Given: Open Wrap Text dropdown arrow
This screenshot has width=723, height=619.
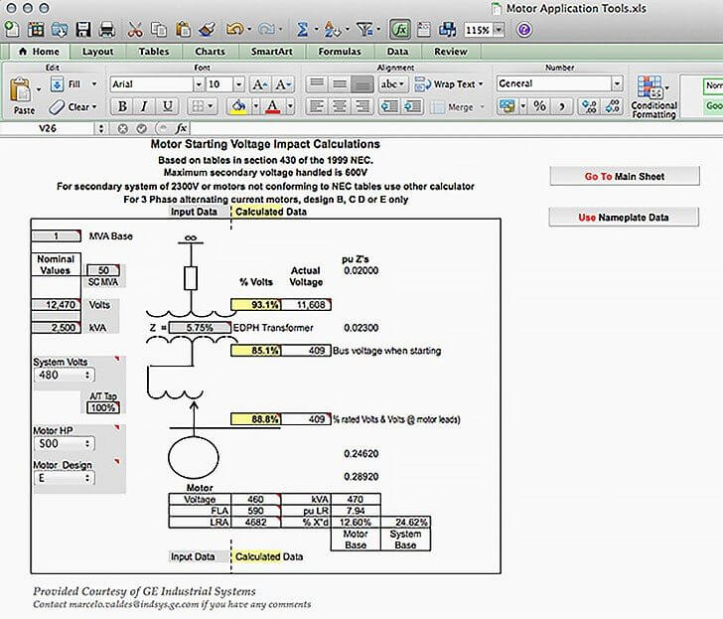Looking at the screenshot, I should tap(481, 83).
